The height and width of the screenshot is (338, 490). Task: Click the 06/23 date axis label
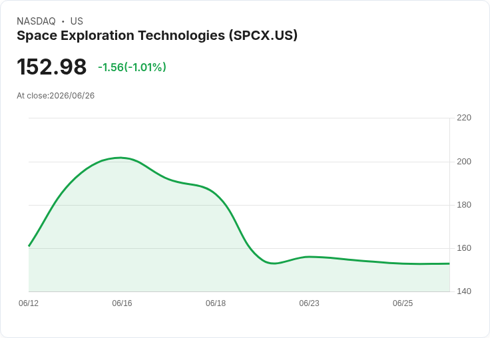(309, 303)
